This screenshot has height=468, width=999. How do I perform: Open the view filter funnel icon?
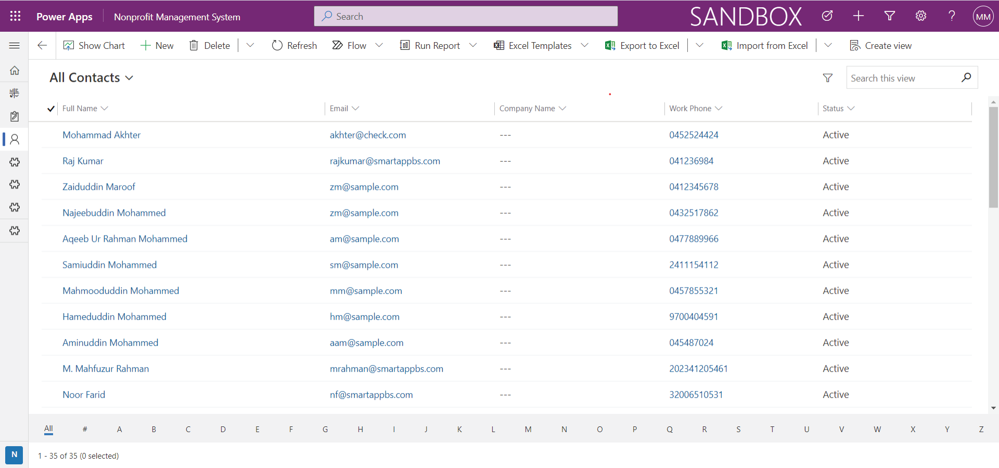pos(827,78)
